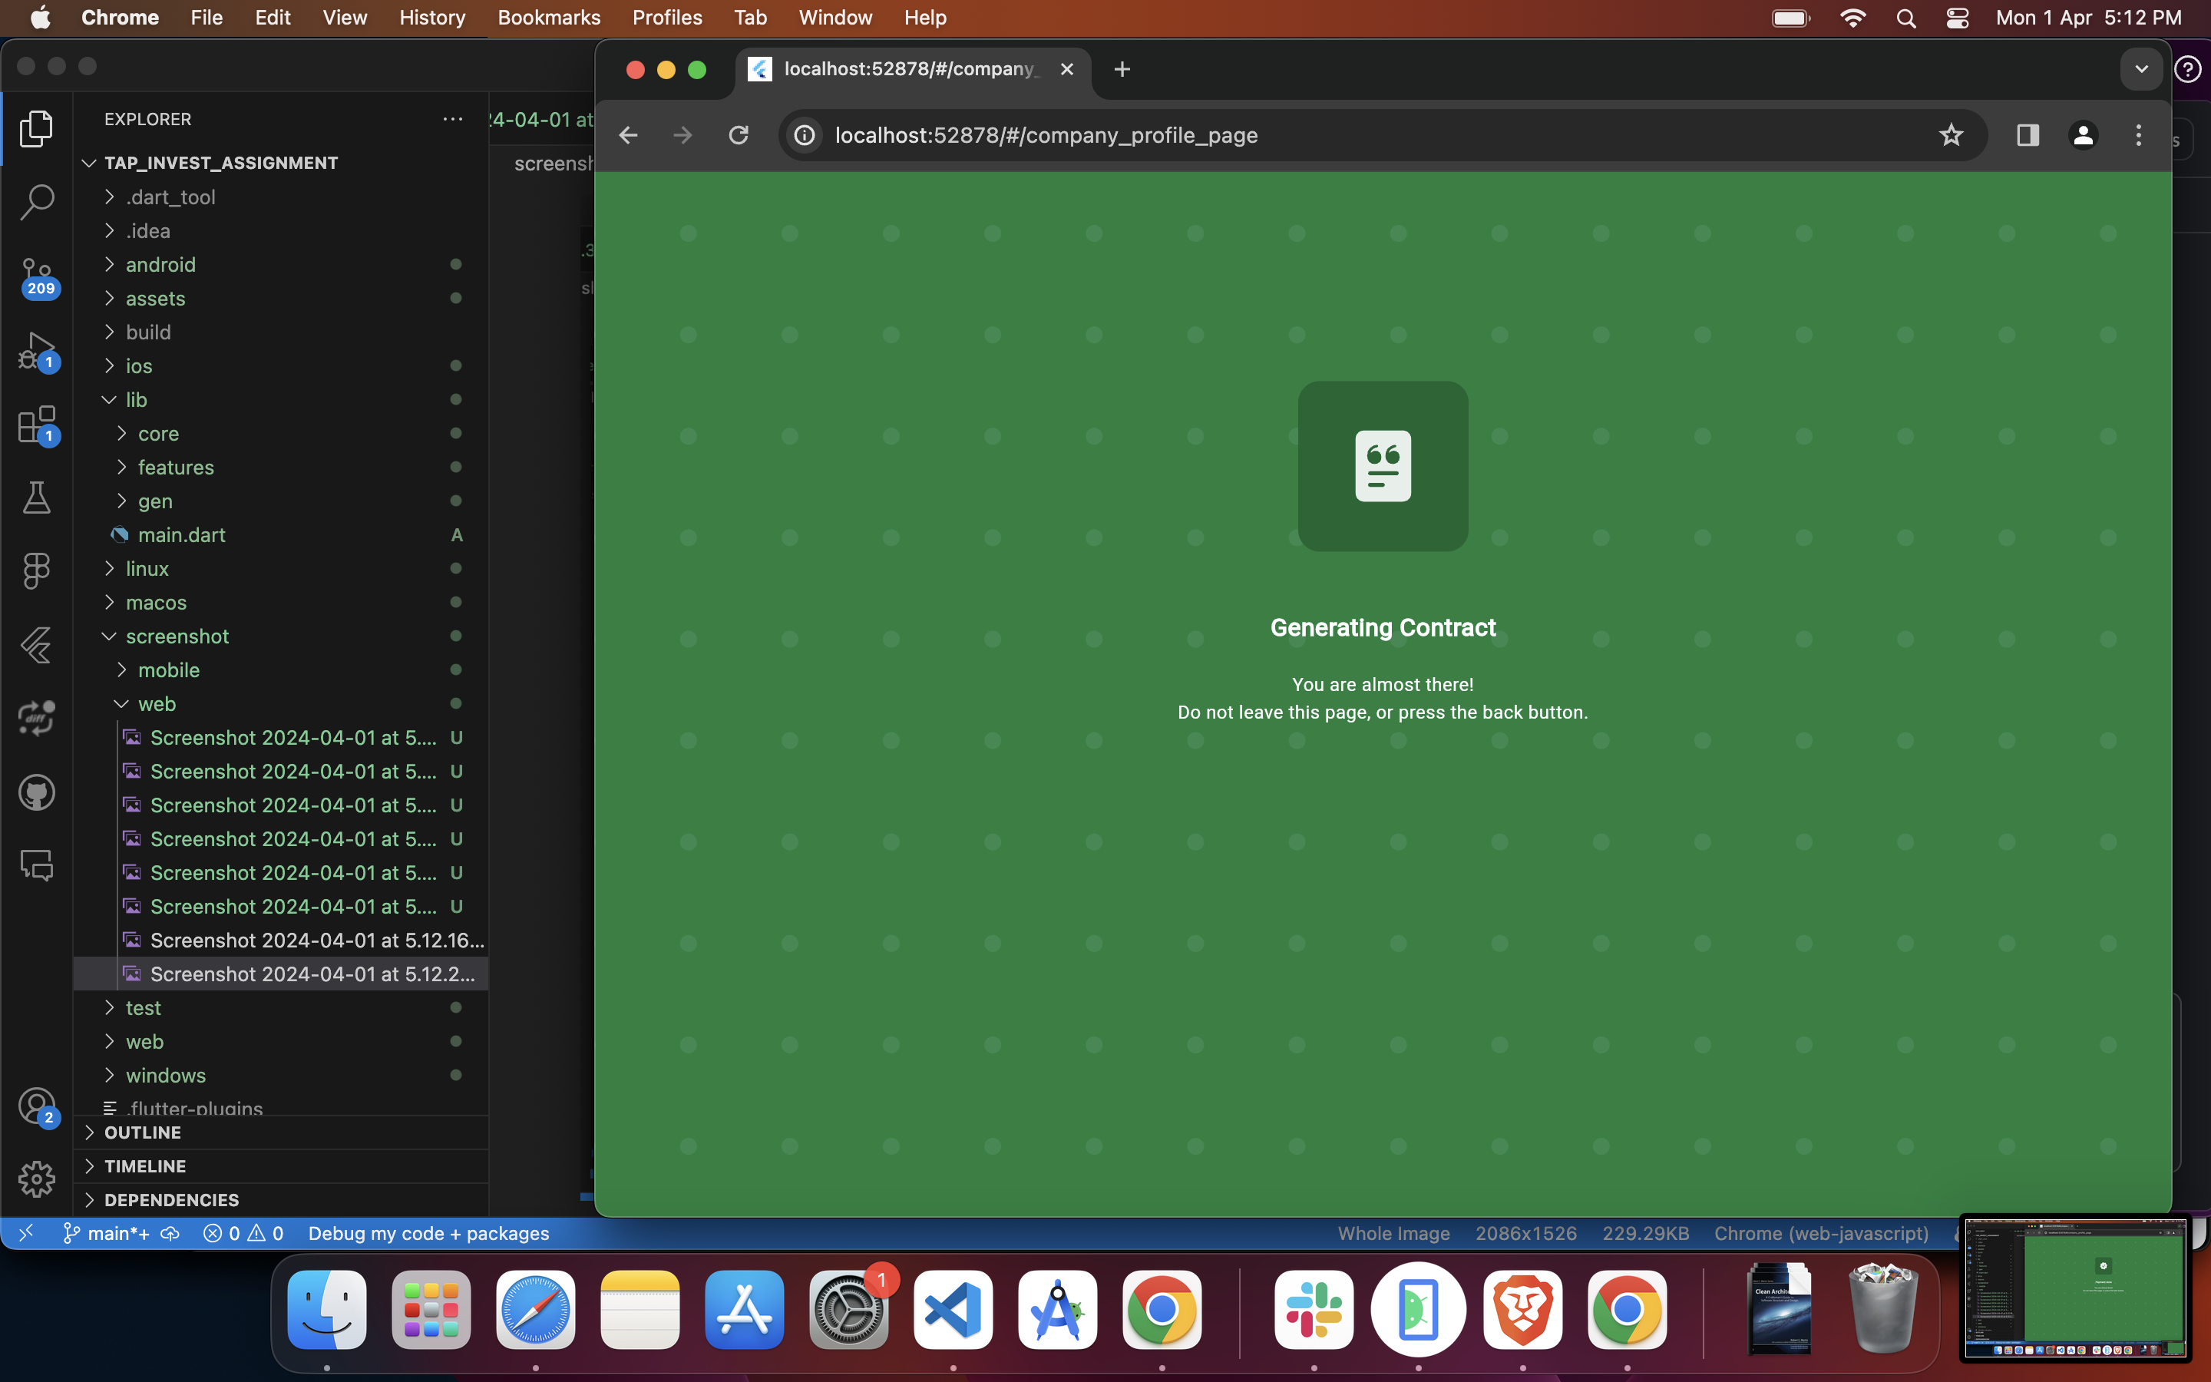Open the Run and Debug view
2211x1382 pixels.
37,350
